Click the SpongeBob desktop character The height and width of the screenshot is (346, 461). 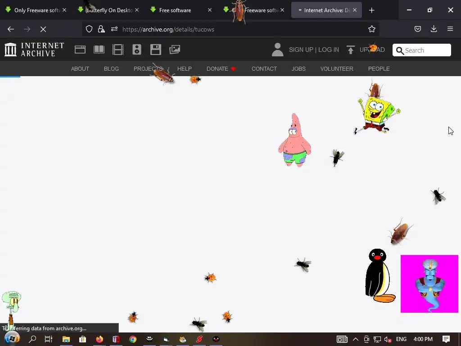click(x=377, y=115)
